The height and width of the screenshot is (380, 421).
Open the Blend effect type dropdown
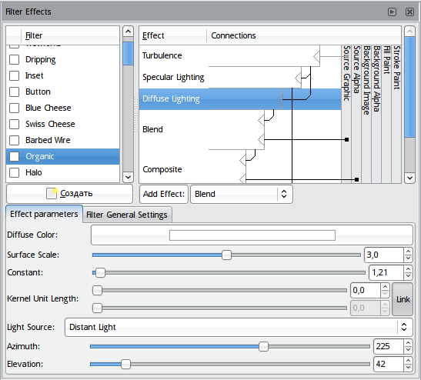pos(242,194)
